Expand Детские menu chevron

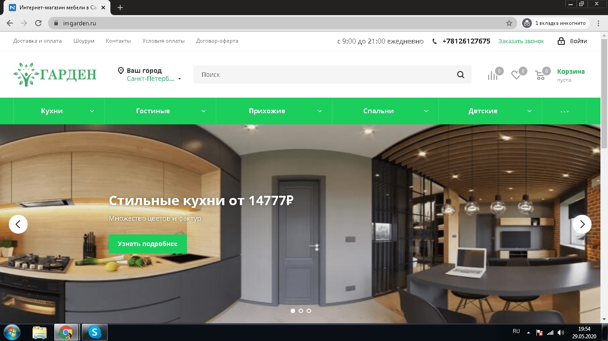click(529, 111)
